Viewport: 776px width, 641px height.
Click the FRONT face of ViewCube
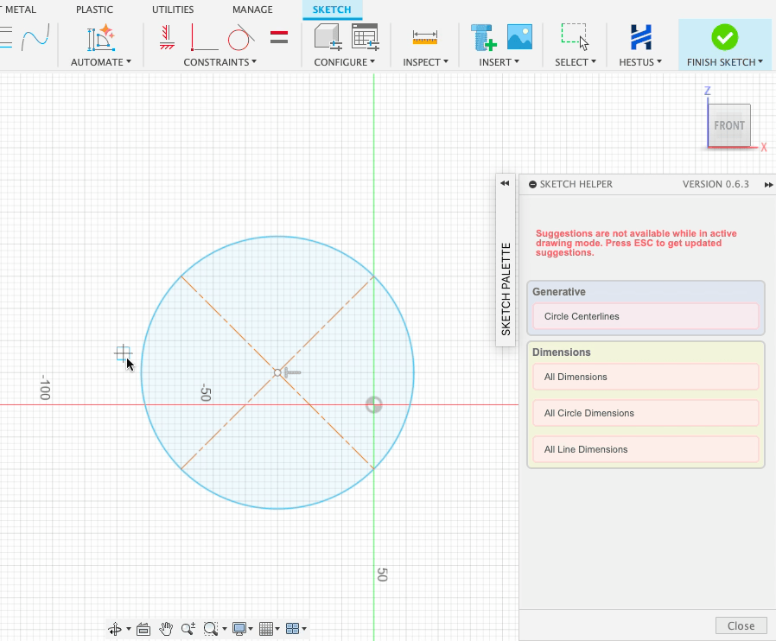click(x=728, y=125)
